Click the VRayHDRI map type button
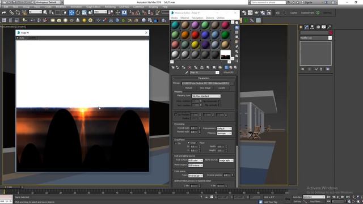This screenshot has height=204, width=363. pyautogui.click(x=228, y=73)
